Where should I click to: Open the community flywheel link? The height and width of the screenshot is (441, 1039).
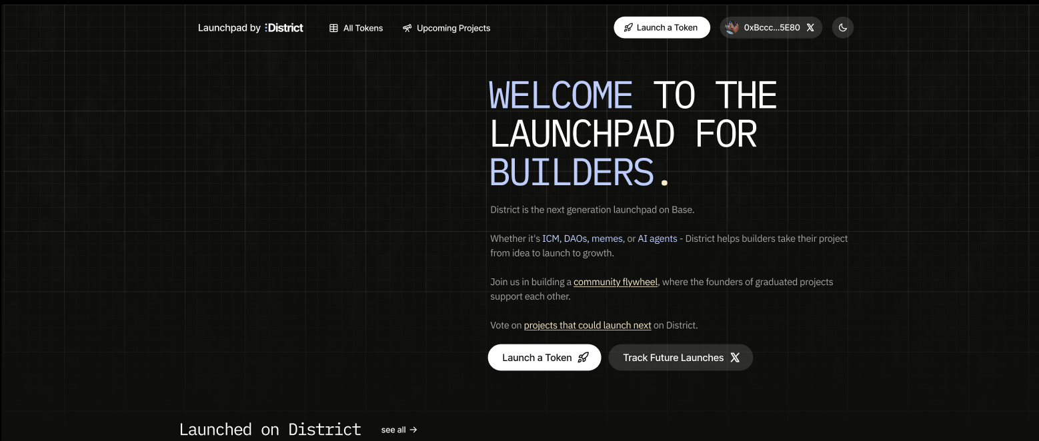pyautogui.click(x=616, y=282)
